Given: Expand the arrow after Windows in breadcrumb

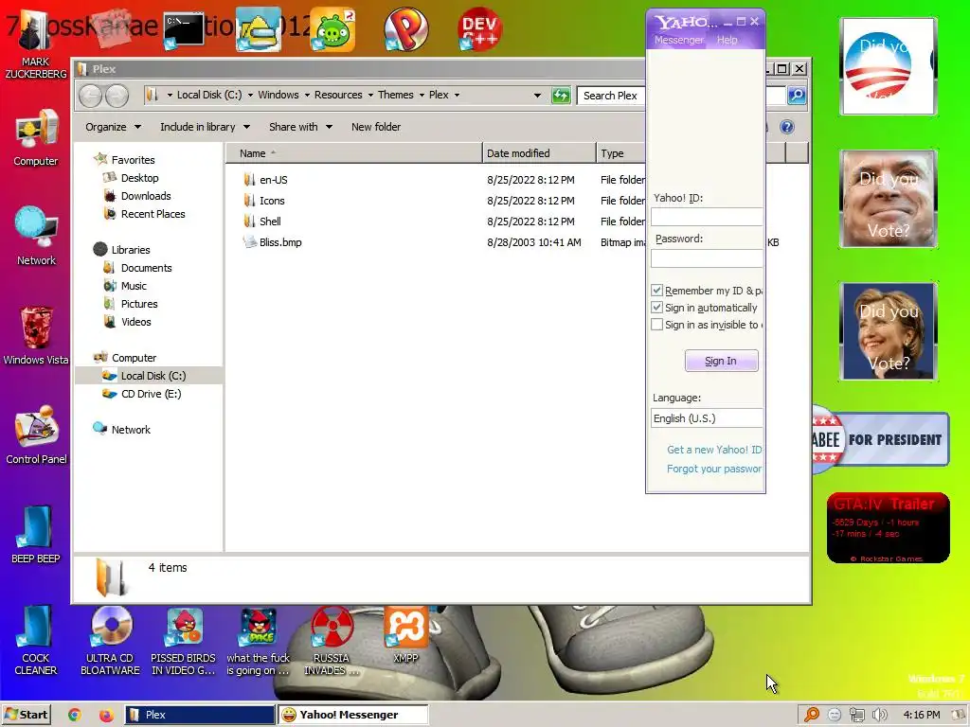Looking at the screenshot, I should (x=307, y=96).
